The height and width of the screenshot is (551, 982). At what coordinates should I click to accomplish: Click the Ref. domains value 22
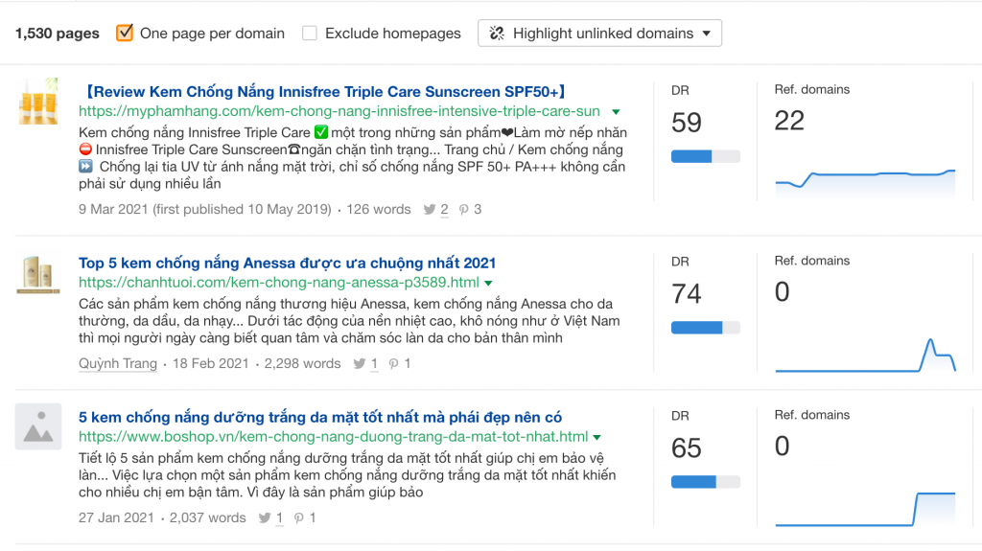(x=789, y=121)
